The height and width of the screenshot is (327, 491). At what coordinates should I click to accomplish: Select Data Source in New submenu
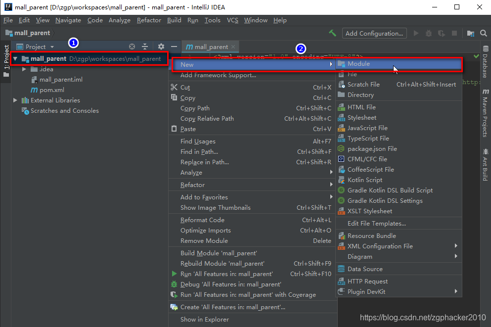[399, 269]
